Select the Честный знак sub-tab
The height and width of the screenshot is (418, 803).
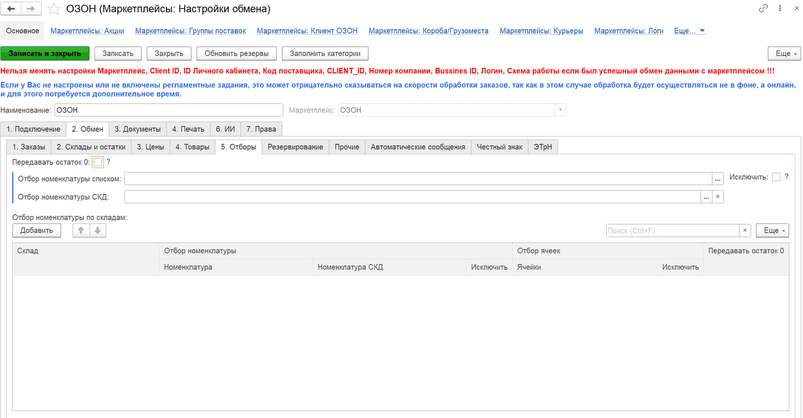pyautogui.click(x=500, y=147)
